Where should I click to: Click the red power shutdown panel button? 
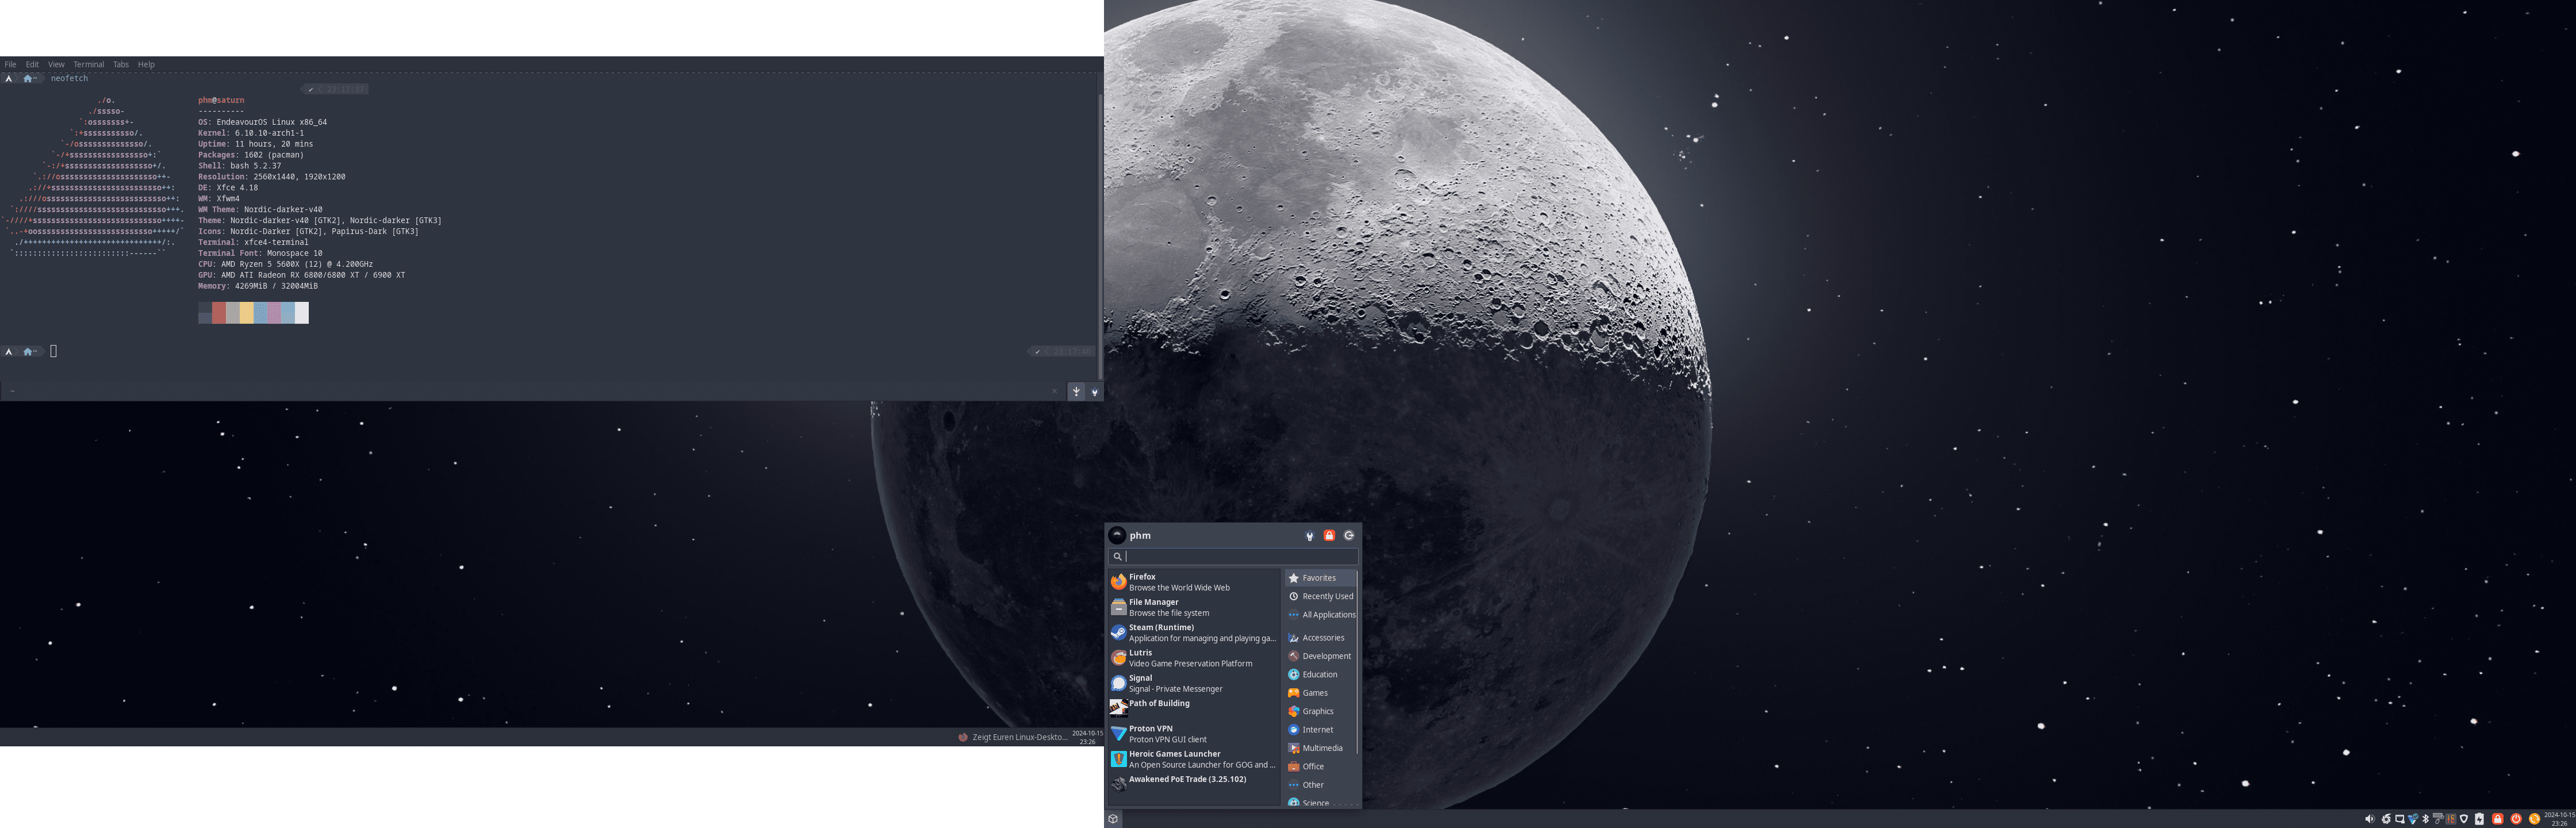[2516, 819]
